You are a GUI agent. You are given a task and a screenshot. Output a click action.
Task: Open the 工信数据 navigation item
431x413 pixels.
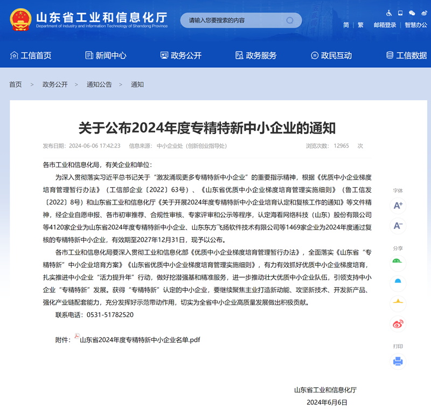pyautogui.click(x=407, y=55)
